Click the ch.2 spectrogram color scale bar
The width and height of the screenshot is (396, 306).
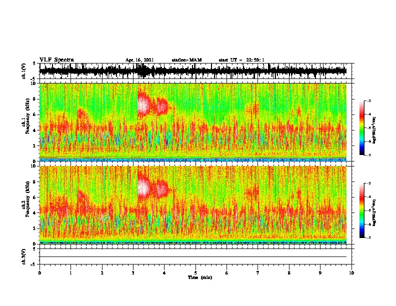(x=361, y=210)
